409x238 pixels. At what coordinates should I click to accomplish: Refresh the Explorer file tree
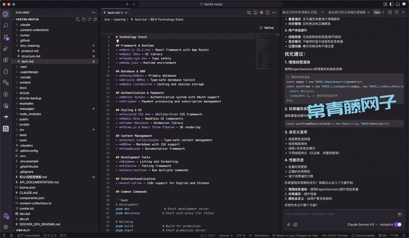89,20
